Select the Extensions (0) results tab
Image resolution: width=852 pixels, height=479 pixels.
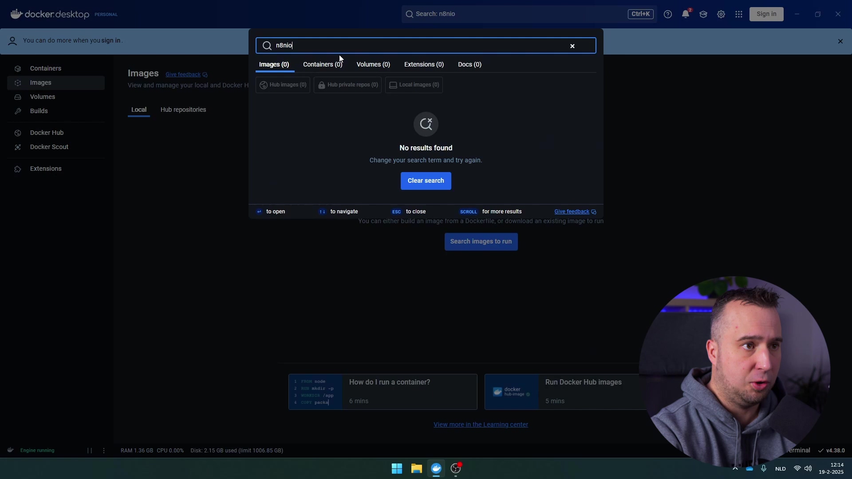pos(424,65)
